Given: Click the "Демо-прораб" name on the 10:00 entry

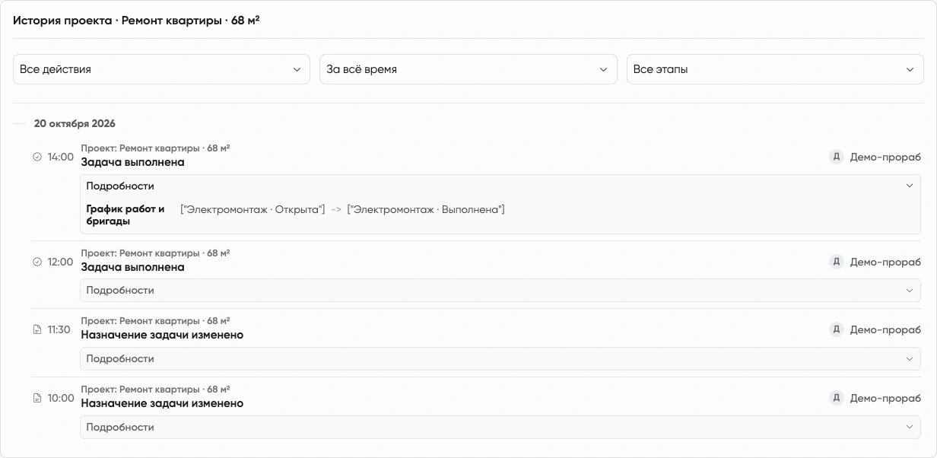Looking at the screenshot, I should pos(885,398).
